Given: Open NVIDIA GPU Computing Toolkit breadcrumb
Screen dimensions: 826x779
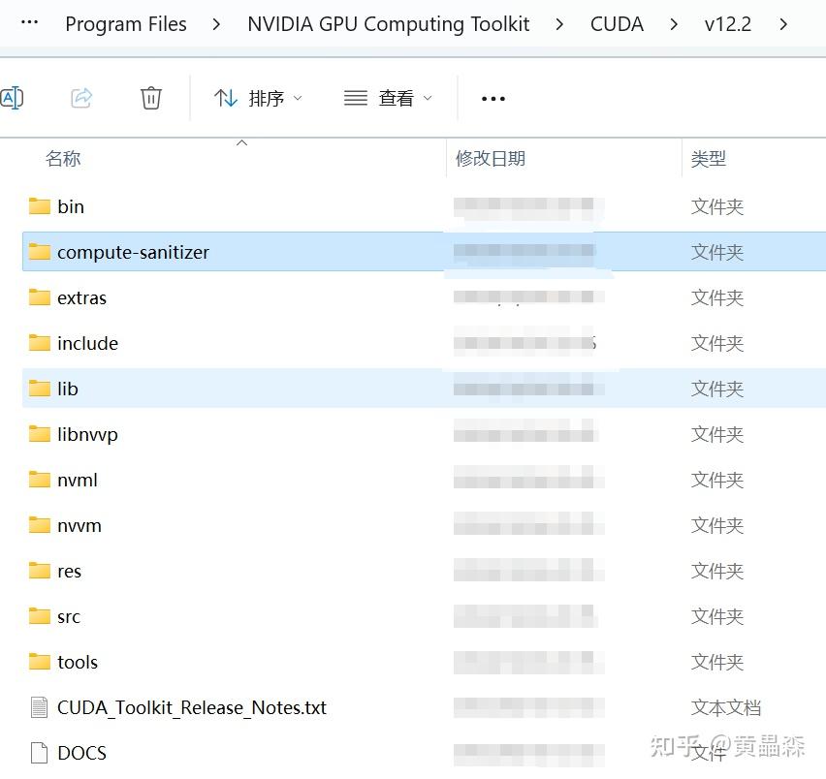Looking at the screenshot, I should coord(388,23).
